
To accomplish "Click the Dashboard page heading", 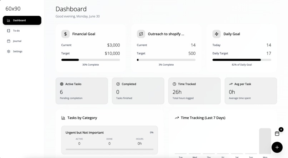I will coord(71,9).
